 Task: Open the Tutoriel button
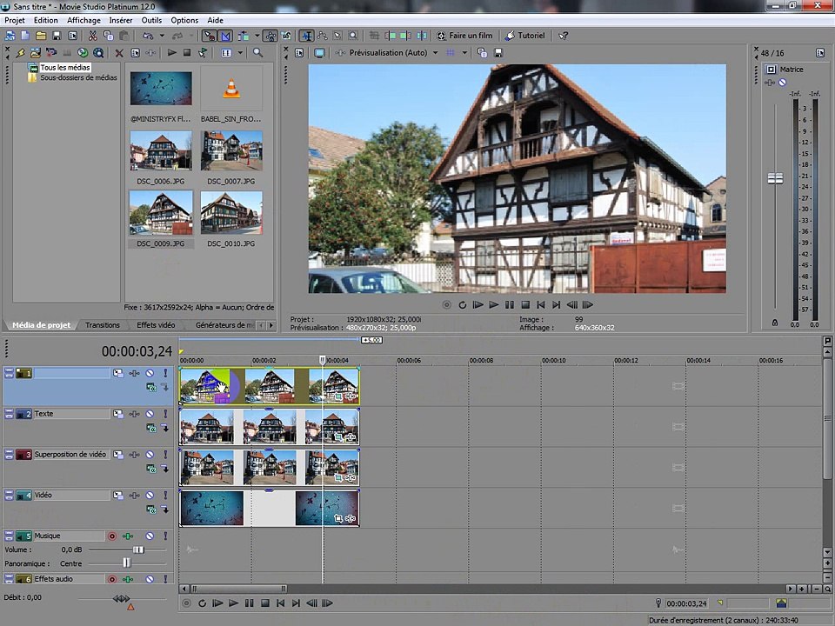525,36
